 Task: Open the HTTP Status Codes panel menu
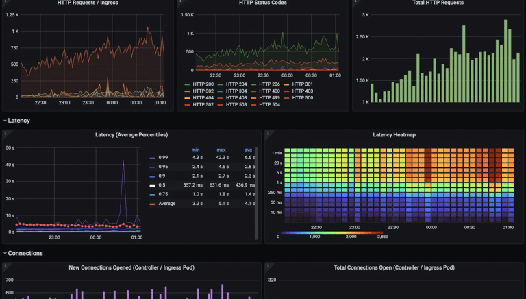click(x=263, y=3)
